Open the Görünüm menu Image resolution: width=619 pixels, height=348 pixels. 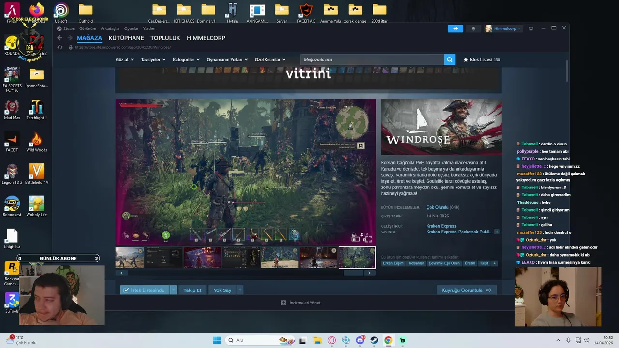(x=88, y=29)
